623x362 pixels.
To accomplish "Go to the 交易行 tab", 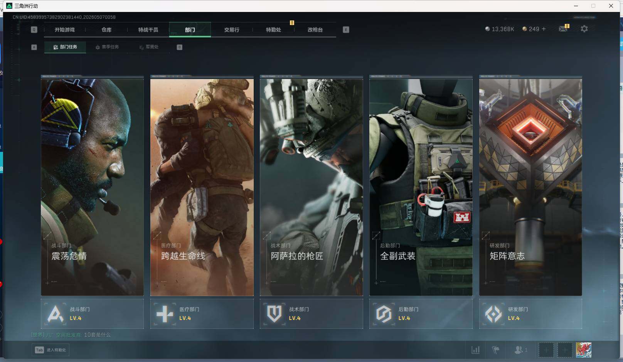I will pos(232,30).
